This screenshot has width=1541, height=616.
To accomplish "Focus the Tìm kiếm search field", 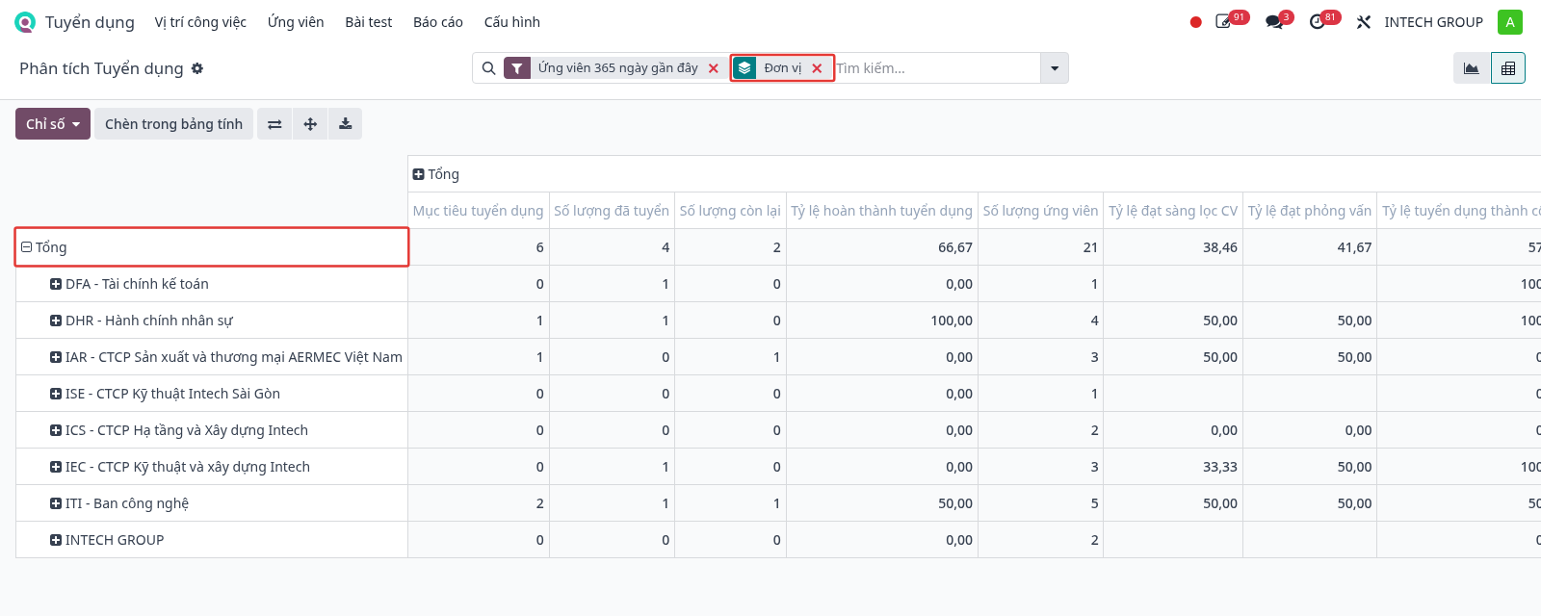I will (x=936, y=68).
